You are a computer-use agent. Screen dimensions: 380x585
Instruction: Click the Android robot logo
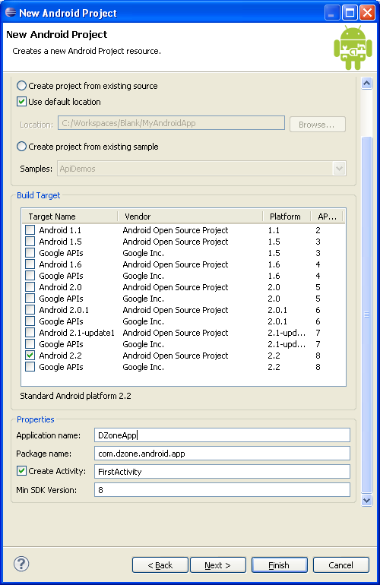tap(353, 47)
